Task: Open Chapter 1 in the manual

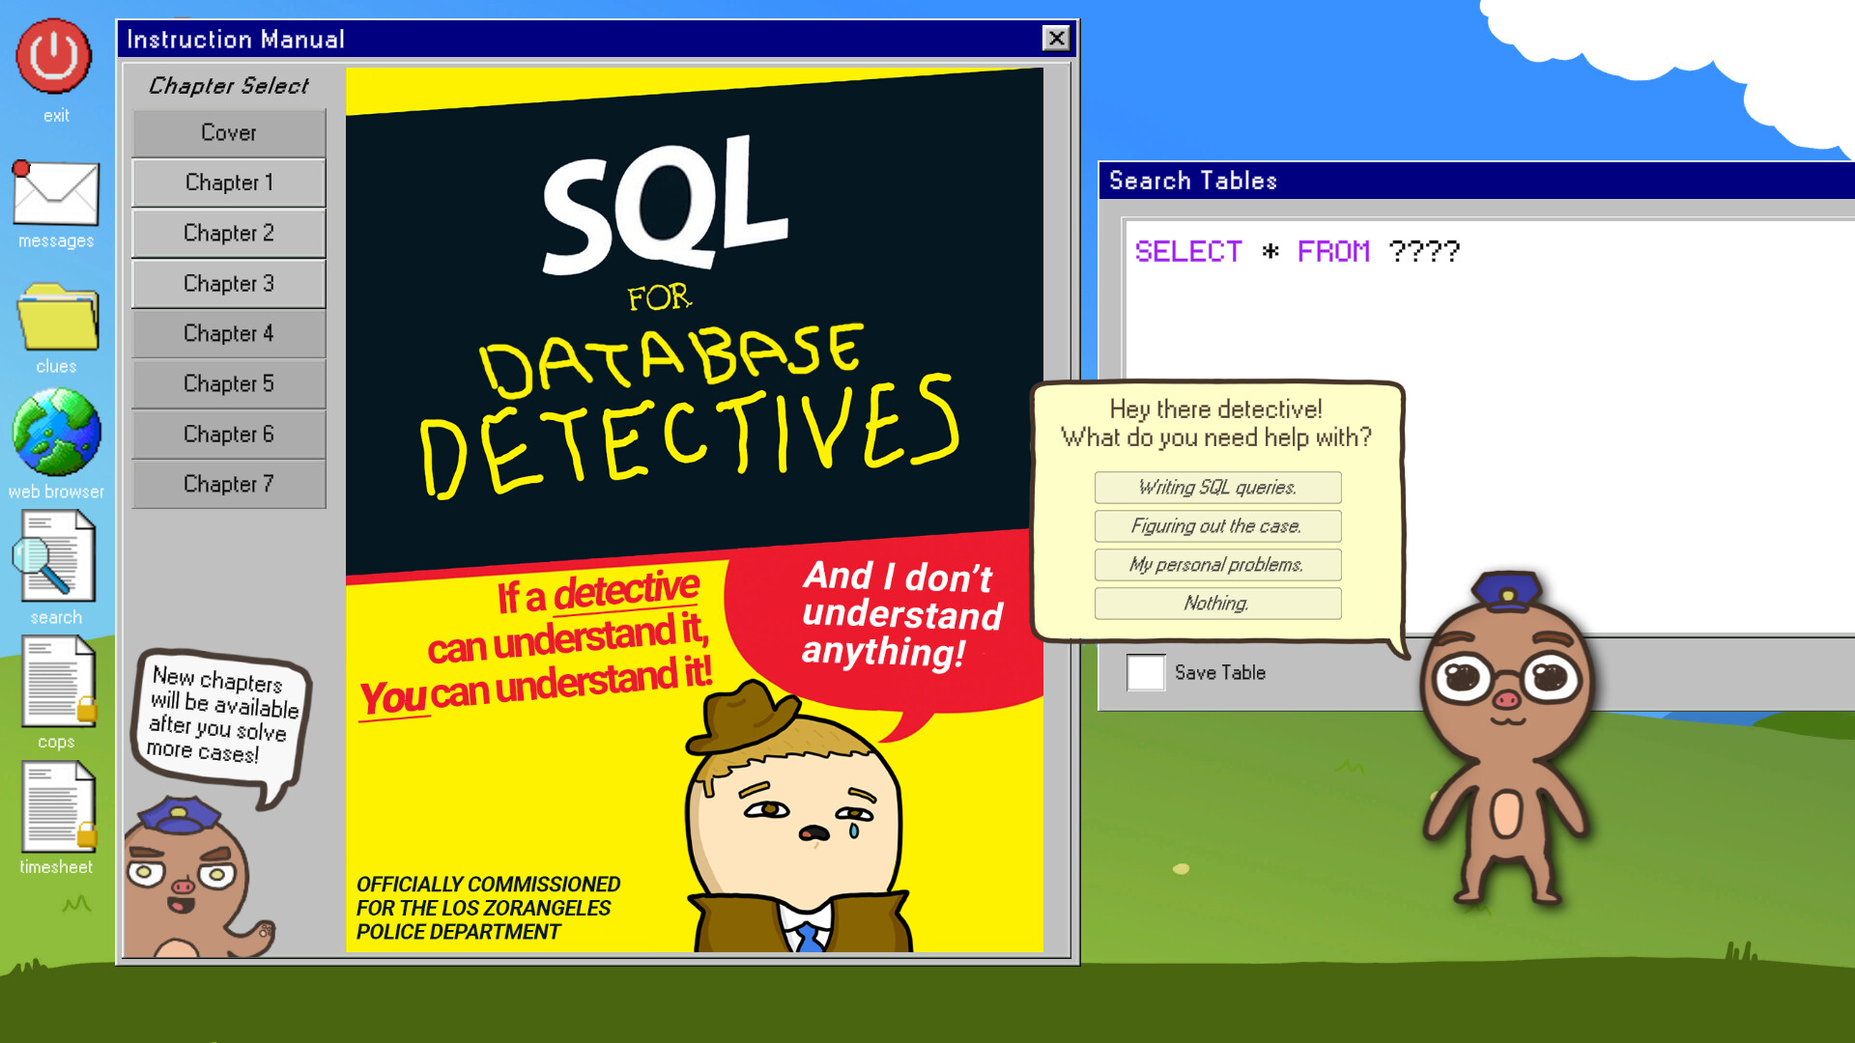Action: click(228, 183)
